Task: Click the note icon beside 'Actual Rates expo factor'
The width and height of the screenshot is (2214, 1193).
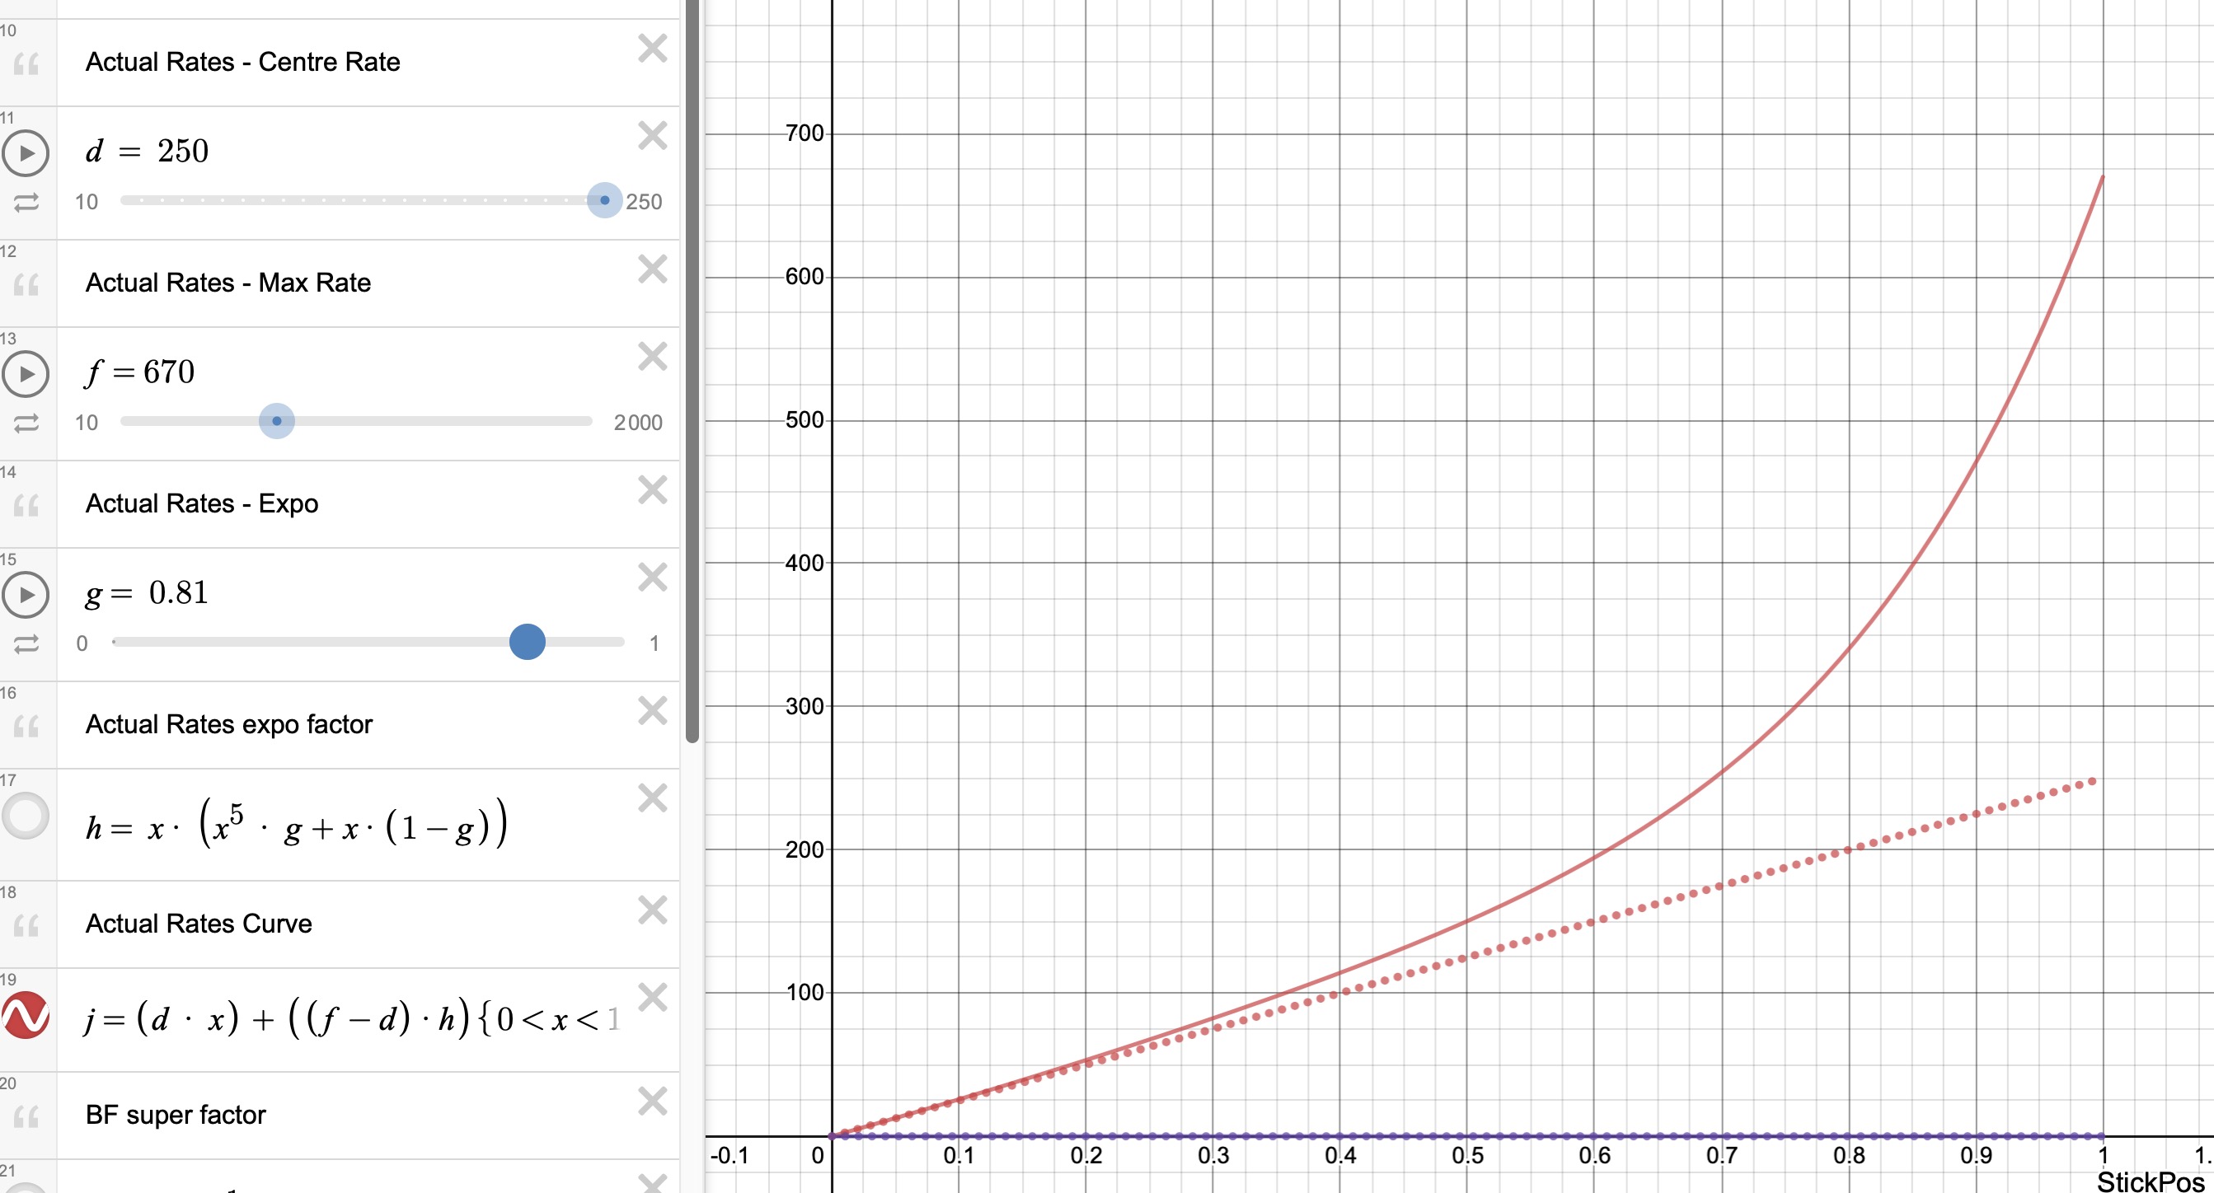Action: [x=26, y=725]
